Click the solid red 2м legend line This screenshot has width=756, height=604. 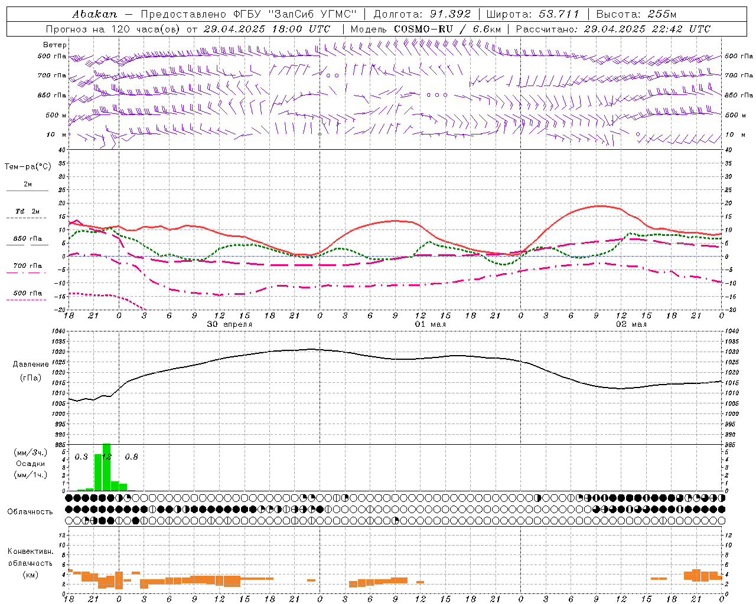click(27, 191)
